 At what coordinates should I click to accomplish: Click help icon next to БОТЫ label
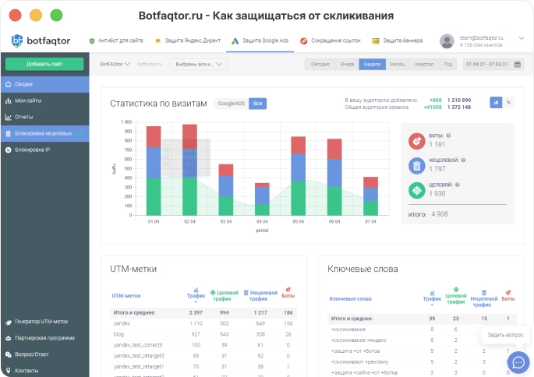click(x=448, y=136)
